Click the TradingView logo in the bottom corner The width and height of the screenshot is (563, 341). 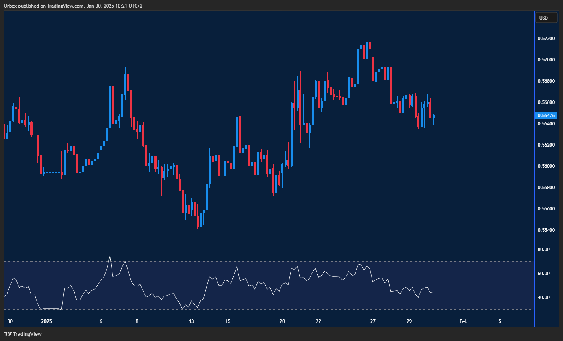click(x=23, y=334)
